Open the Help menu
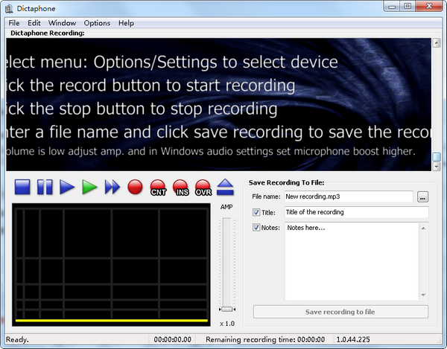The width and height of the screenshot is (447, 349). pyautogui.click(x=126, y=23)
